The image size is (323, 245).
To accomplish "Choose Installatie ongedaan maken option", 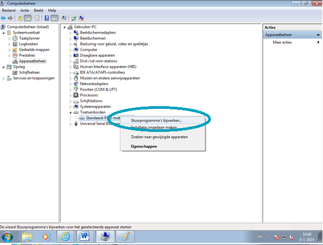I will coord(163,127).
